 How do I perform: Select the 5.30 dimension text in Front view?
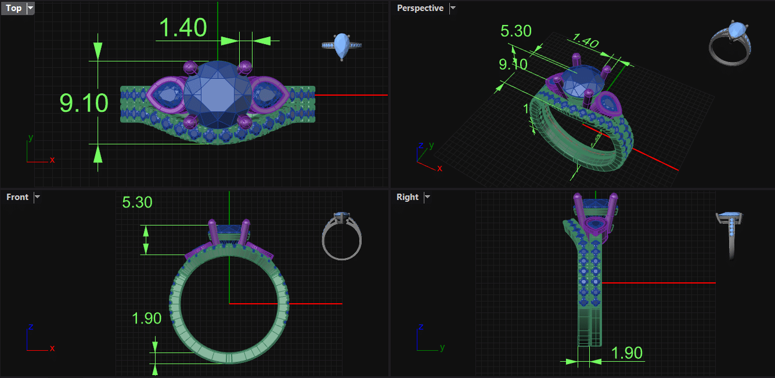138,202
